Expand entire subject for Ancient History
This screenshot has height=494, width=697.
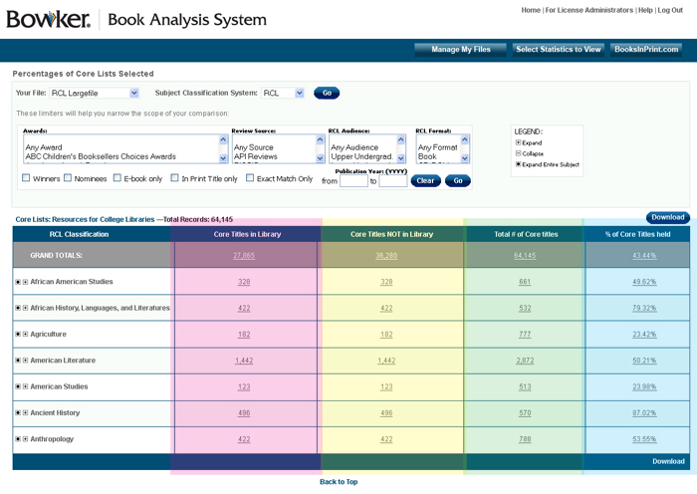(x=18, y=412)
